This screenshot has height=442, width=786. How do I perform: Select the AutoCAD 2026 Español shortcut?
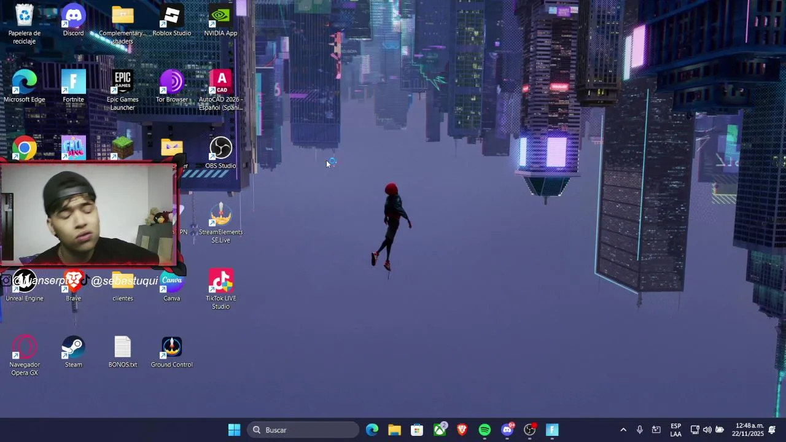(x=221, y=90)
